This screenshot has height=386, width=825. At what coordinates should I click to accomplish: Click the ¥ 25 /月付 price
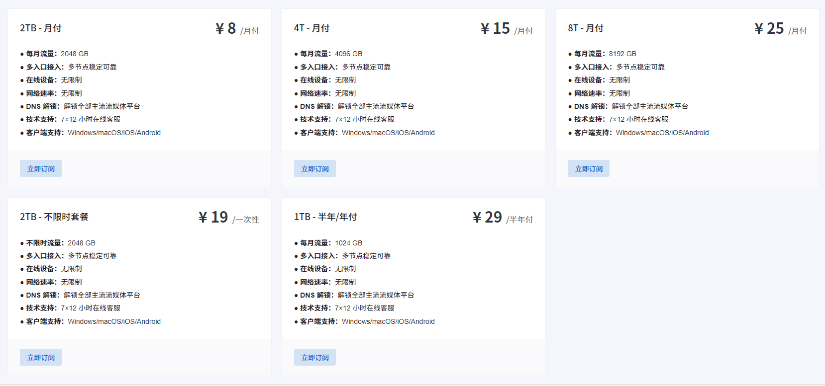click(780, 29)
